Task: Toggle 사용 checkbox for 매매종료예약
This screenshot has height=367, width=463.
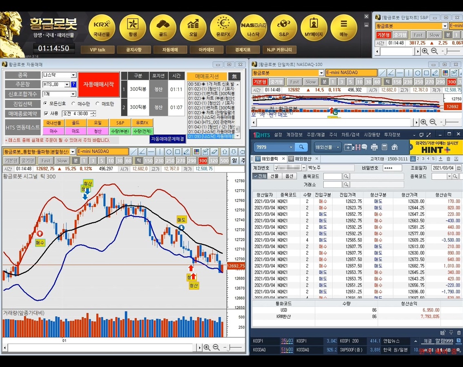Action: 46,114
